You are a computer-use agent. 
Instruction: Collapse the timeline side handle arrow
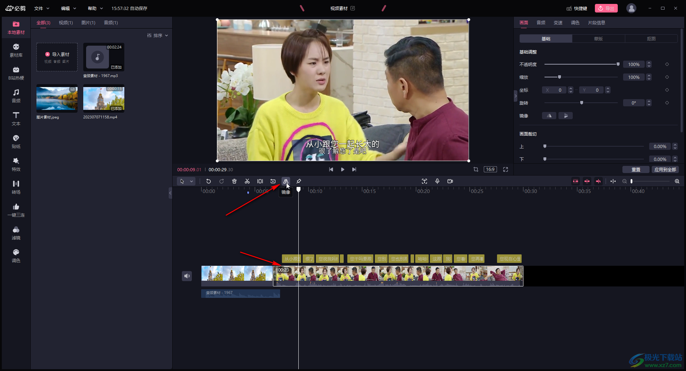tap(170, 193)
